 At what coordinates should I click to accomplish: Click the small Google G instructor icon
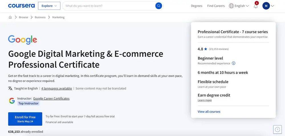(12, 101)
